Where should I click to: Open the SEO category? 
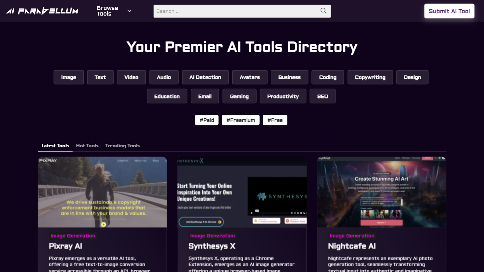click(322, 96)
